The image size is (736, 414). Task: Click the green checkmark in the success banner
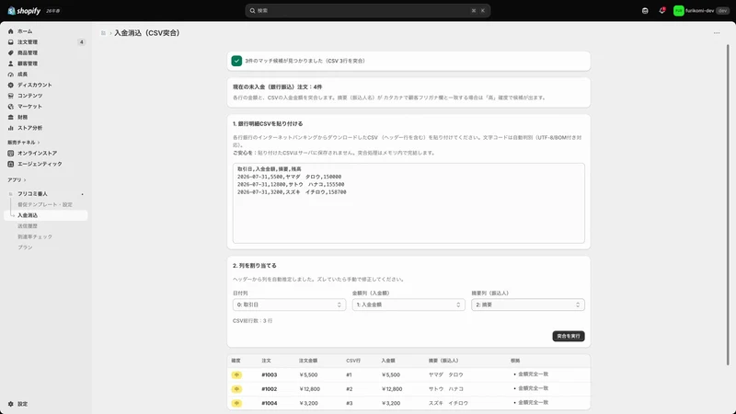coord(236,61)
